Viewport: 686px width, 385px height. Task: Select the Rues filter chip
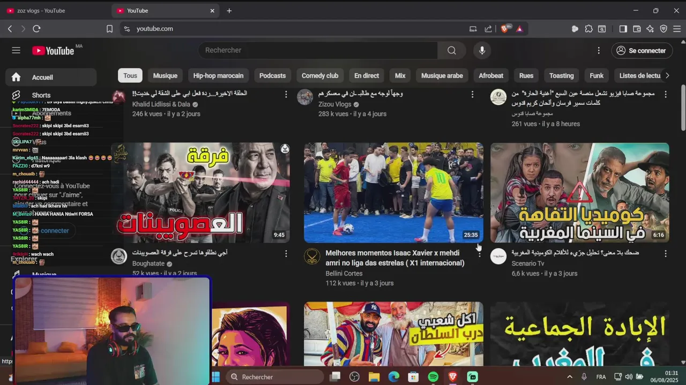tap(526, 75)
